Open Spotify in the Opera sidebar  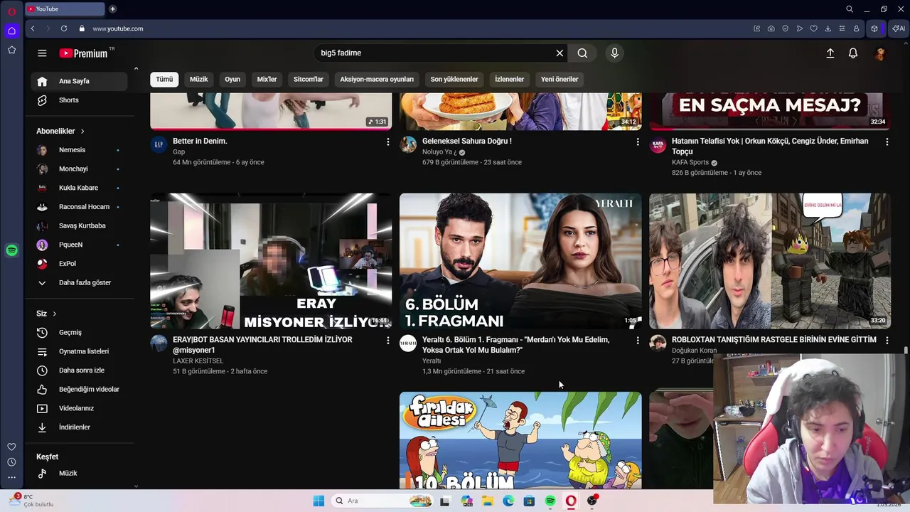11,250
